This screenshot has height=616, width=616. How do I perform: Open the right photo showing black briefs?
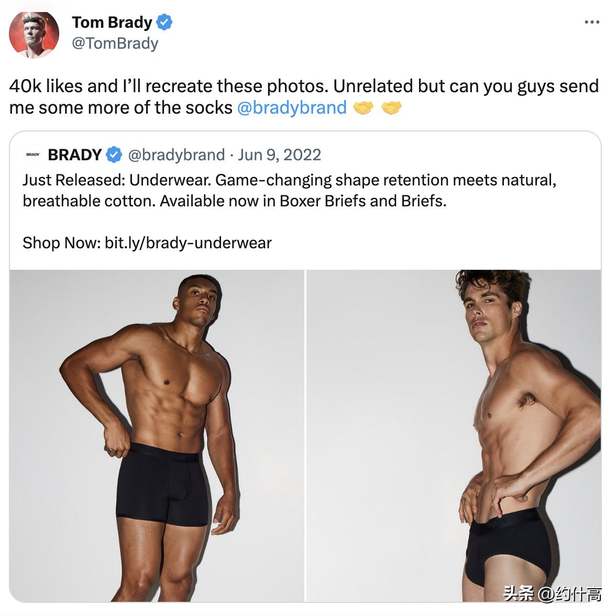click(x=454, y=436)
